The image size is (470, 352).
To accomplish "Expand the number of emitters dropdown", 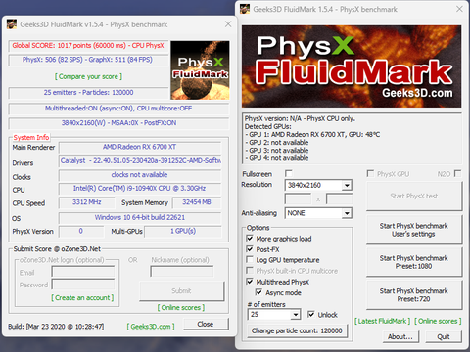I will coord(296,315).
